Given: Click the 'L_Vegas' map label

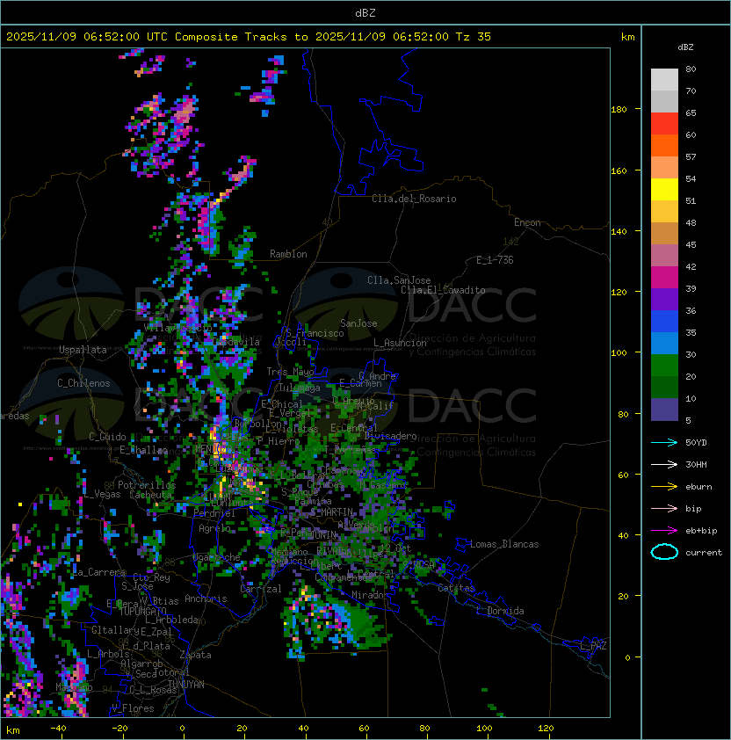Looking at the screenshot, I should point(102,494).
